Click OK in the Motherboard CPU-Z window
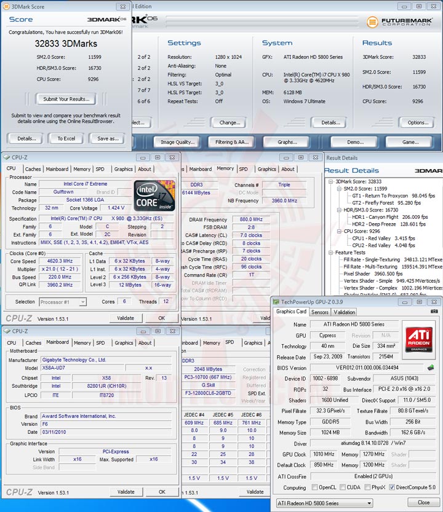Screen dimensions: 443x512 pyautogui.click(x=162, y=492)
